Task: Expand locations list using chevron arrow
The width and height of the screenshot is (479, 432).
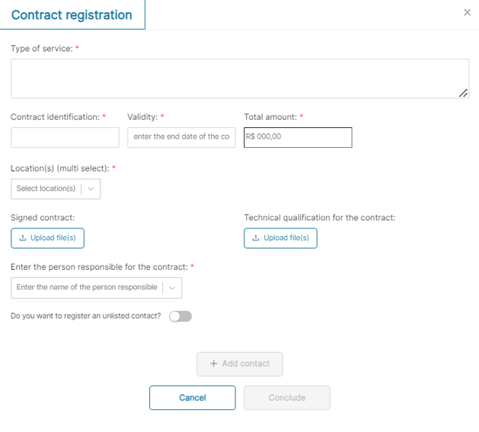Action: (91, 189)
